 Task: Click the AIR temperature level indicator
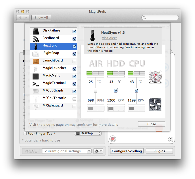coord(96,73)
